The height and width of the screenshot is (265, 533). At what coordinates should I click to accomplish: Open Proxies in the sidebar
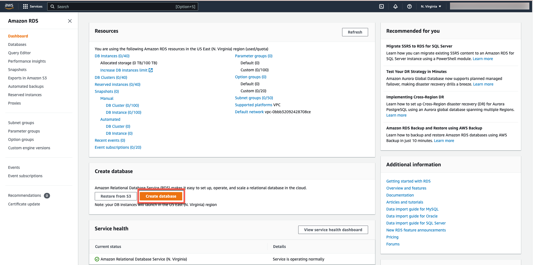point(15,103)
